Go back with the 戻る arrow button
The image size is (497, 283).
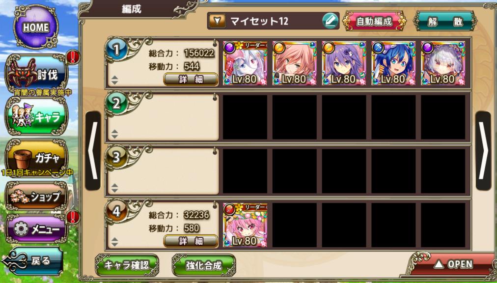(x=32, y=261)
